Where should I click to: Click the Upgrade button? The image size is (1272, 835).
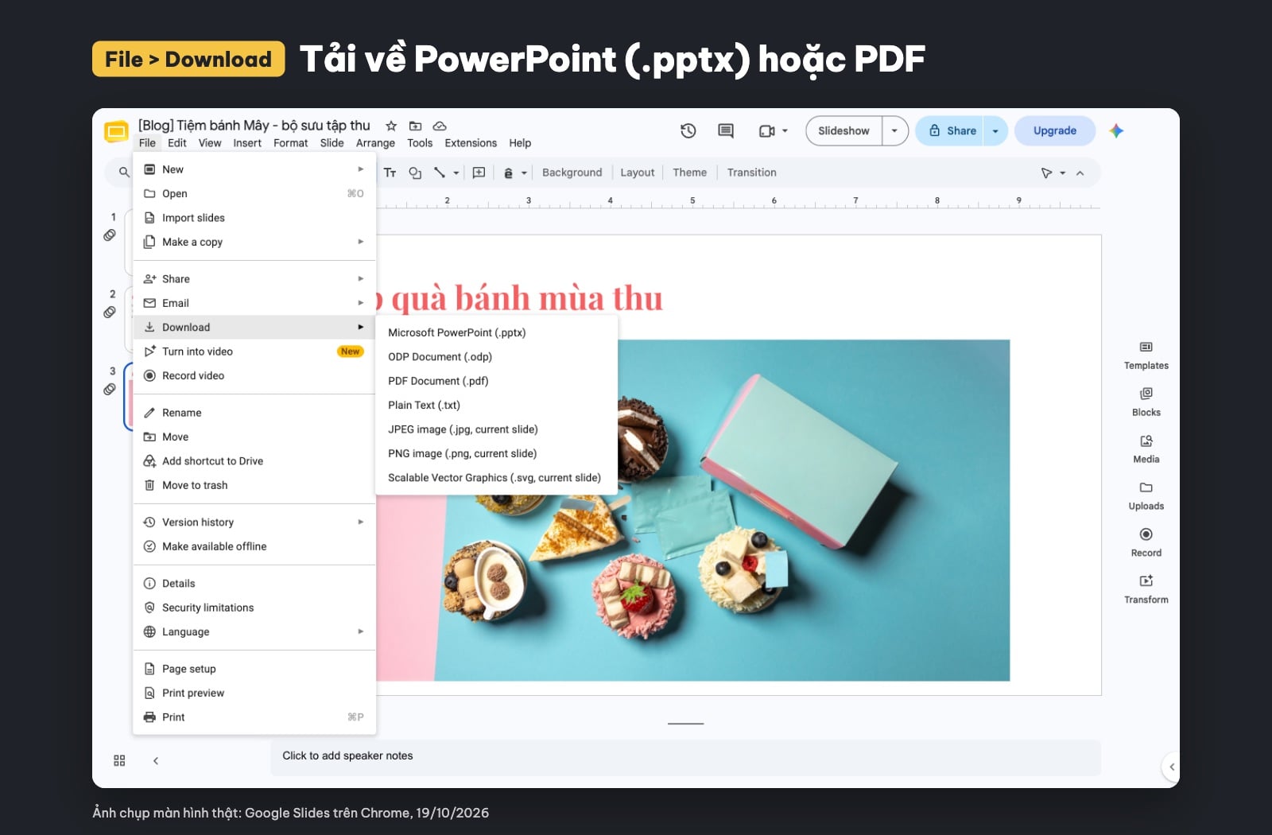(1055, 130)
